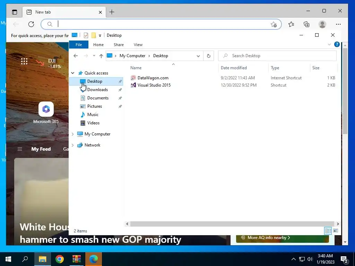Add this page to favorites star
355x266 pixels.
[274, 25]
